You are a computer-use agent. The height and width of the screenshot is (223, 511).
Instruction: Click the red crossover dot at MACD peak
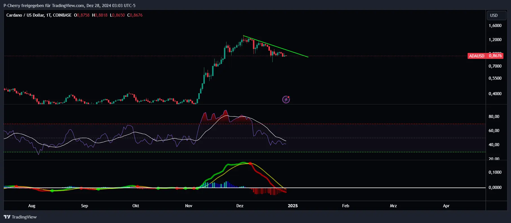[250, 163]
